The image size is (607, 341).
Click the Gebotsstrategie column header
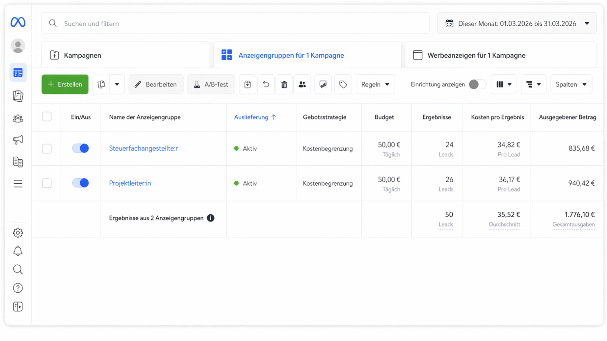pyautogui.click(x=325, y=117)
